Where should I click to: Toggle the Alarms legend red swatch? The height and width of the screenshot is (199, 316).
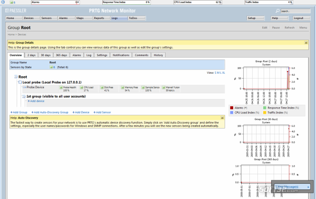pos(232,108)
